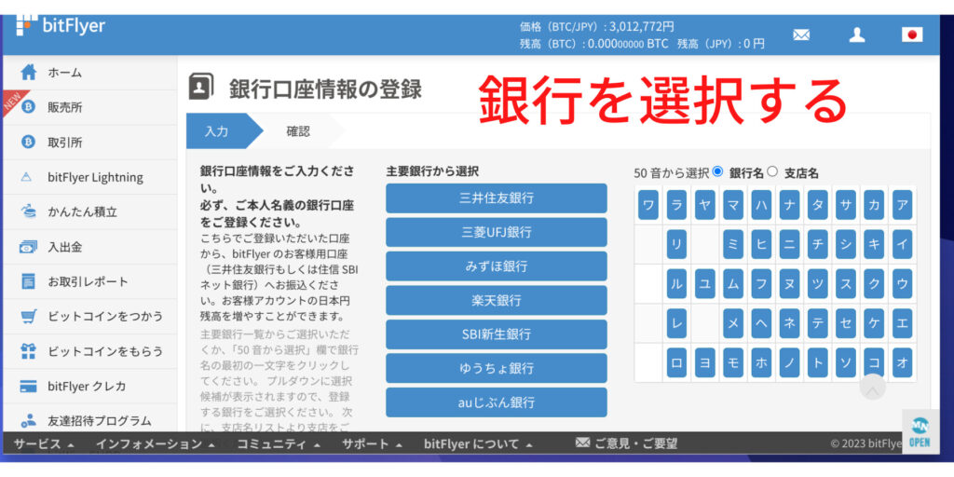Click the 友達招待プログラム people icon

point(28,420)
